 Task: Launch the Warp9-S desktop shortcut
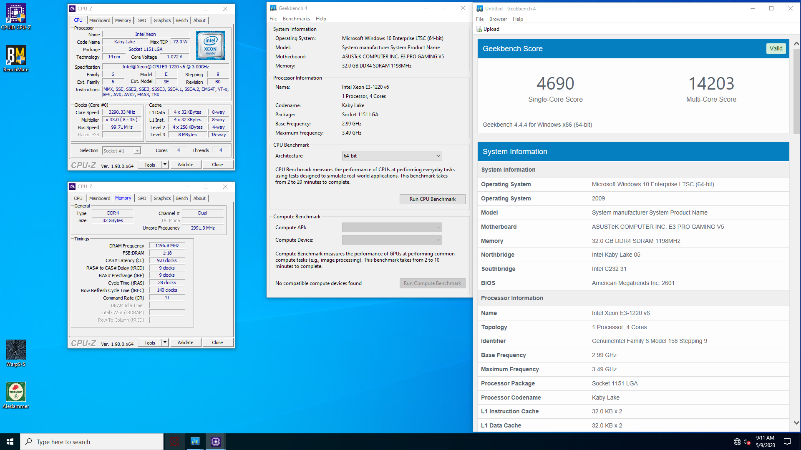[x=16, y=353]
